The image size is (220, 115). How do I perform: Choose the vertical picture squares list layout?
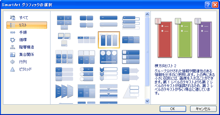tap(131, 57)
